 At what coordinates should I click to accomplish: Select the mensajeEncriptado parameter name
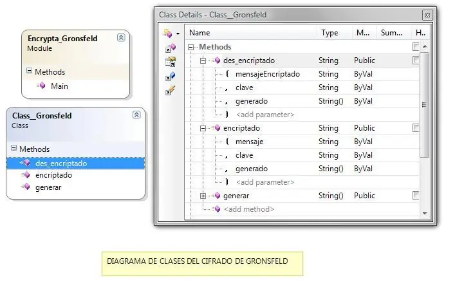(268, 74)
